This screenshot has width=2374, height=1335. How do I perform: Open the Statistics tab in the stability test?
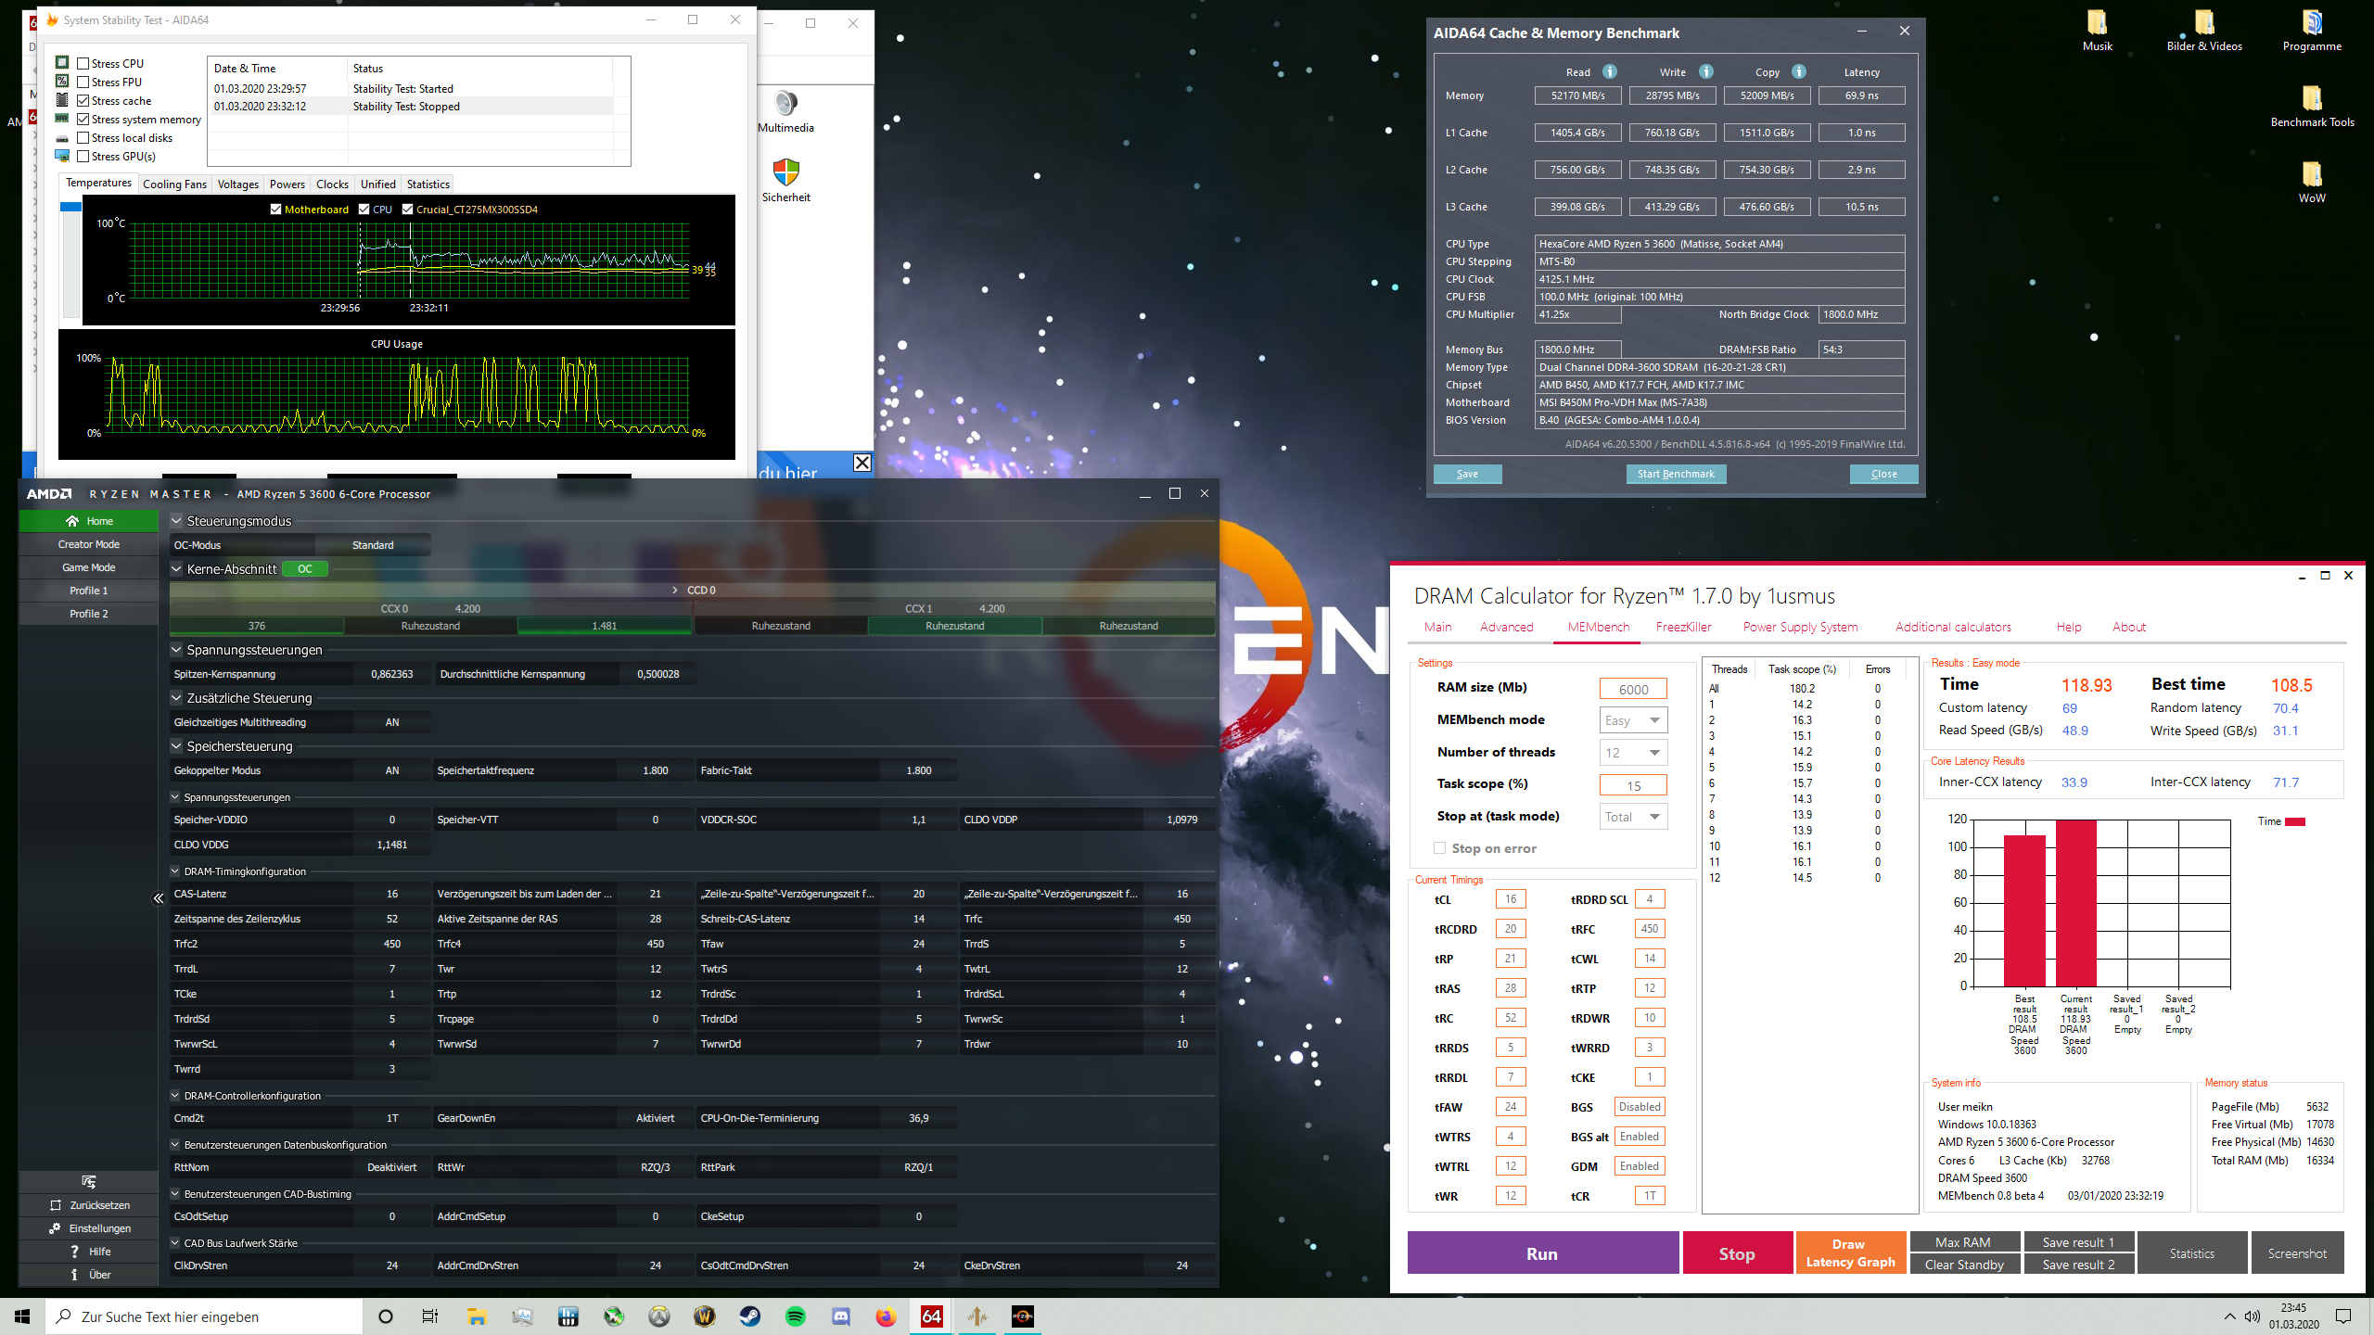tap(428, 184)
